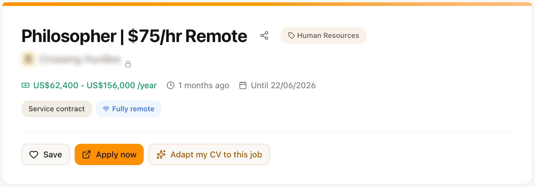
Task: Click the banknote icon by the salary range
Action: coord(25,85)
